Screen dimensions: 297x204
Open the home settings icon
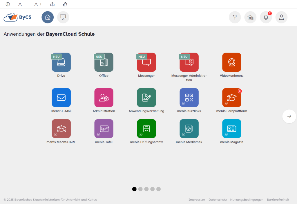click(x=250, y=17)
